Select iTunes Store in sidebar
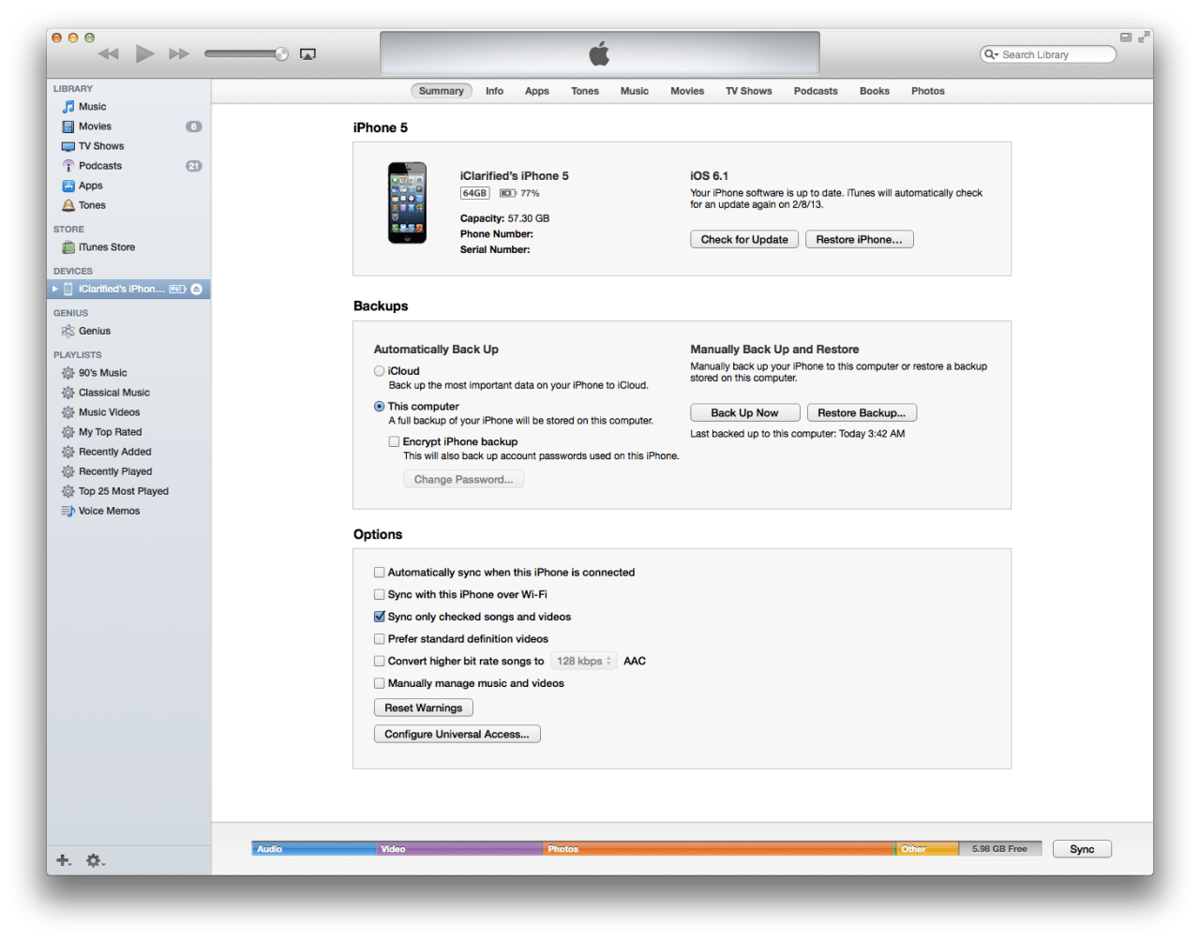 106,247
